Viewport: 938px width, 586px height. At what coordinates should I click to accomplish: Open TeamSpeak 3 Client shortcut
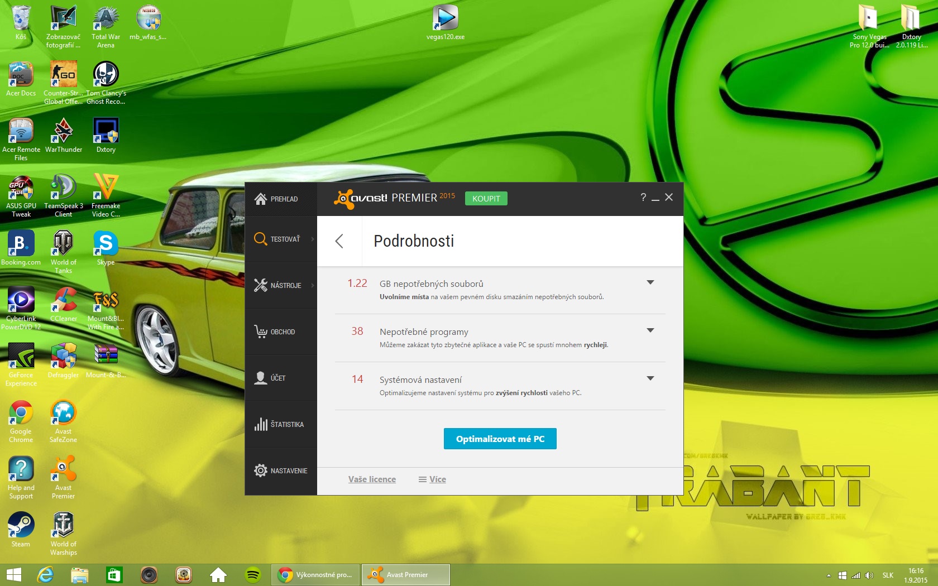(x=63, y=196)
